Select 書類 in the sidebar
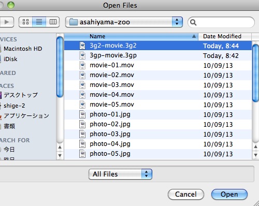 pyautogui.click(x=9, y=126)
